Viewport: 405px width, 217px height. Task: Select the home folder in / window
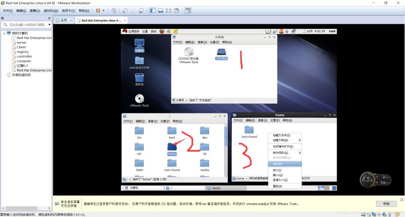[x=172, y=149]
